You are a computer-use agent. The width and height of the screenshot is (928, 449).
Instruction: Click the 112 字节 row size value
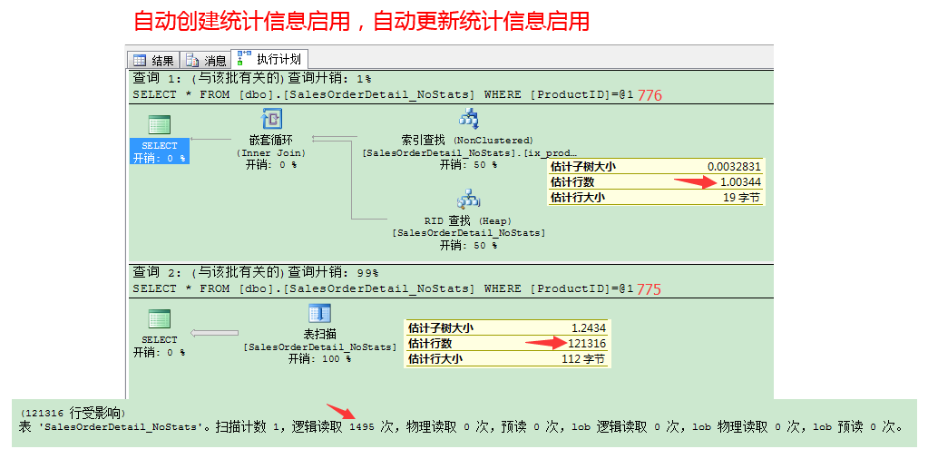584,359
